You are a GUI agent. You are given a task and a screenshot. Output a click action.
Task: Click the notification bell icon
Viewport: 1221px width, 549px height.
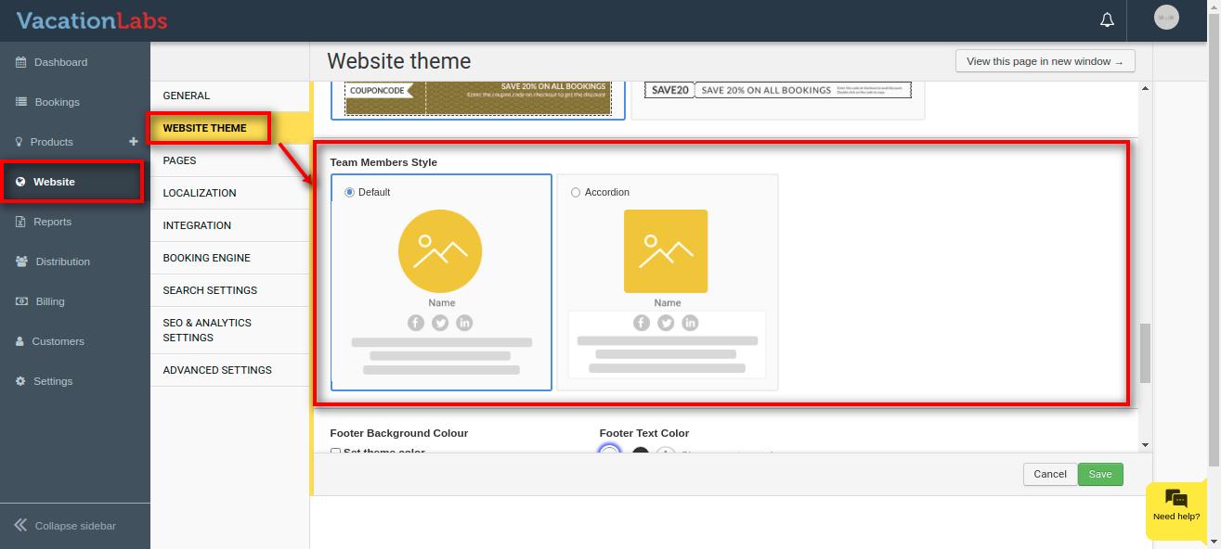(x=1107, y=19)
